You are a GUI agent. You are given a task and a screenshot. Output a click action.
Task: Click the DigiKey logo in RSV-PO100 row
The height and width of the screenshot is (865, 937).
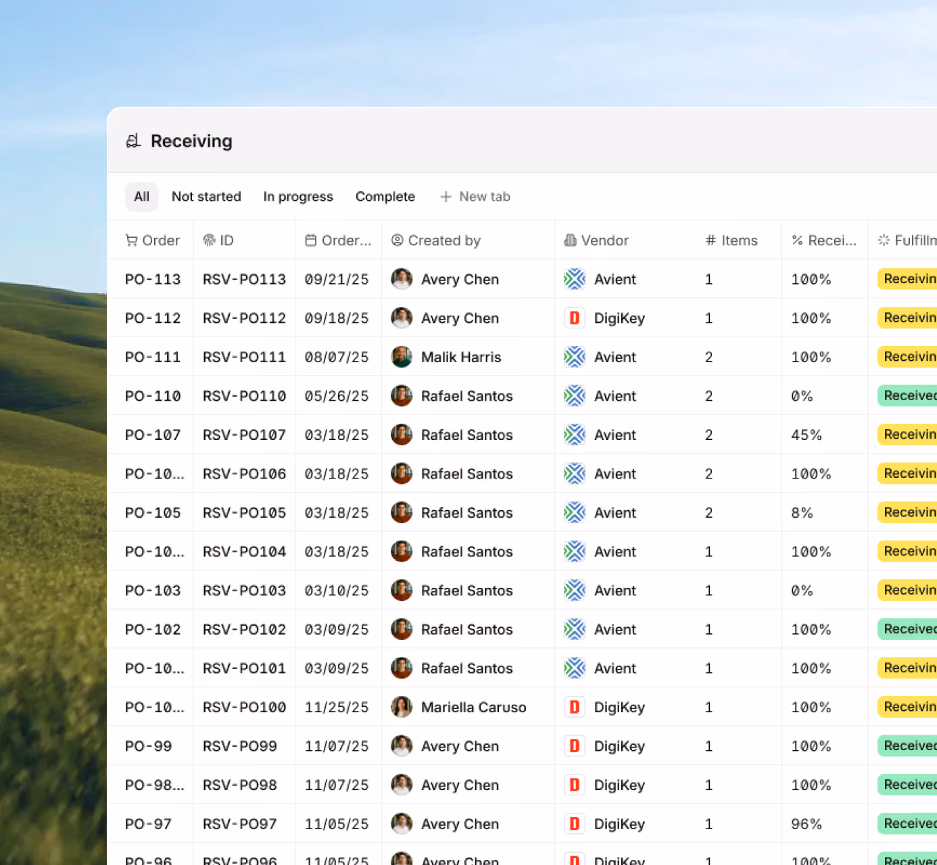(x=575, y=707)
